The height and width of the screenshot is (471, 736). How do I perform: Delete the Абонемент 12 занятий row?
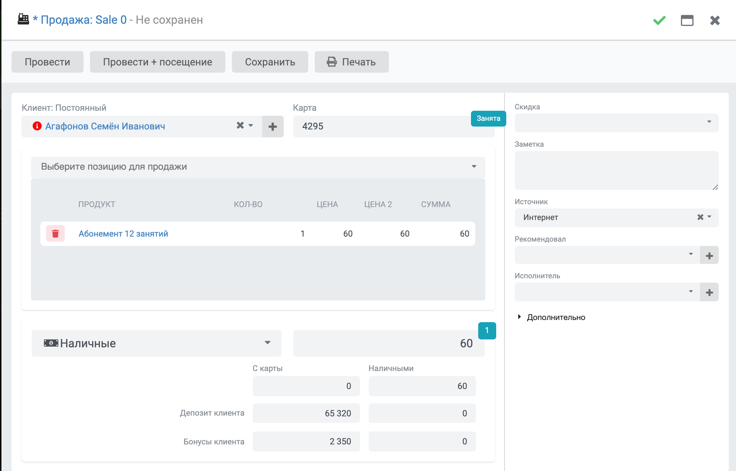55,234
